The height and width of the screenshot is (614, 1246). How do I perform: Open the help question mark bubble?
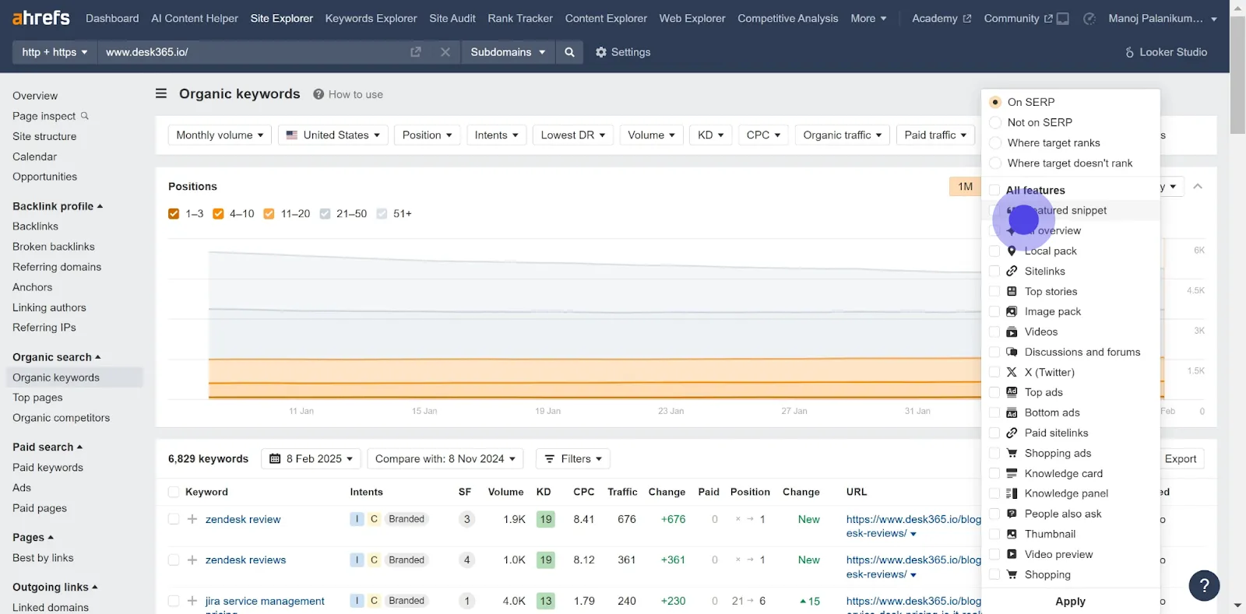[x=1204, y=585]
